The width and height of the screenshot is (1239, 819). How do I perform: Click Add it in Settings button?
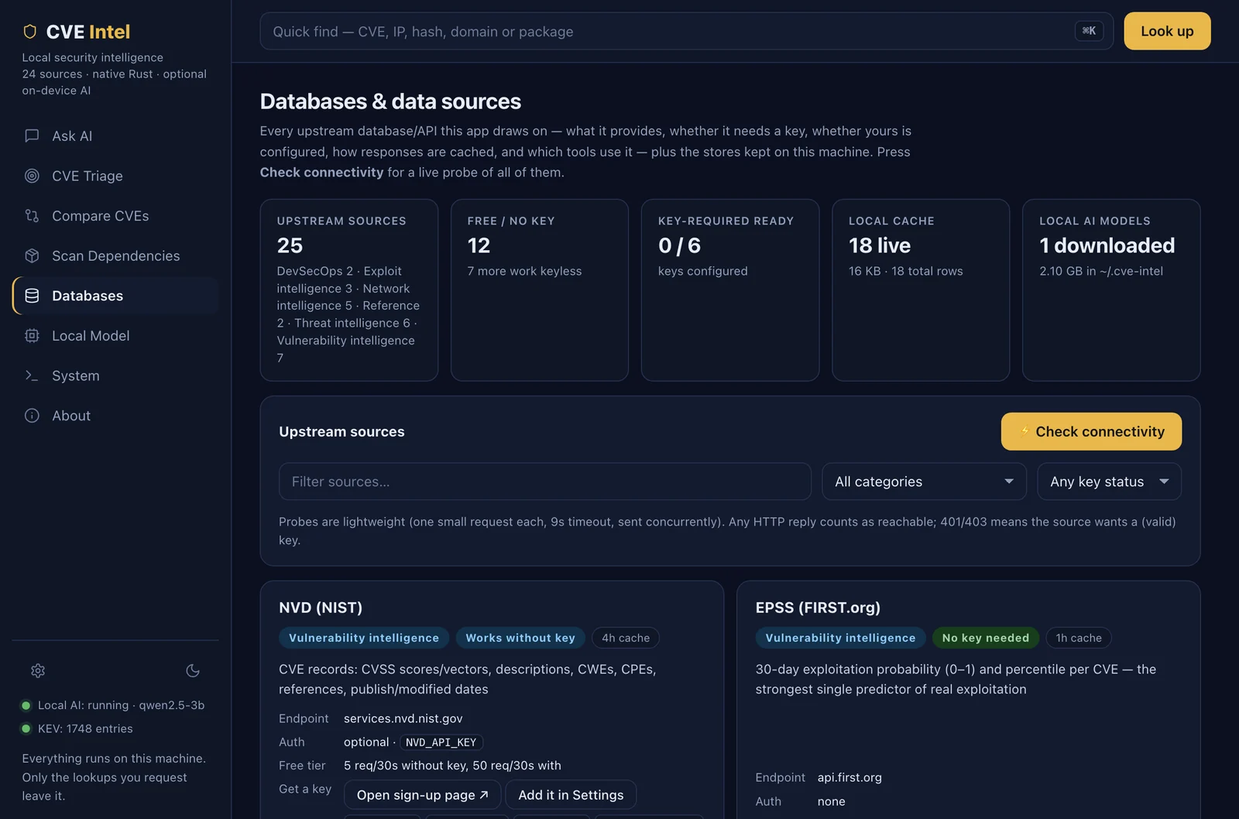571,795
